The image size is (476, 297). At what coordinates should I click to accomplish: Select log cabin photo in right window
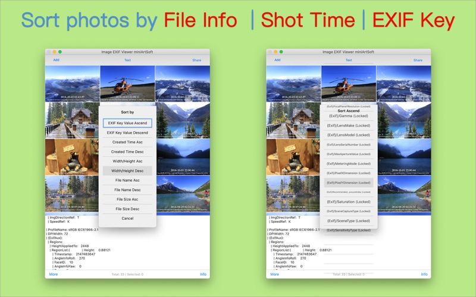[293, 120]
